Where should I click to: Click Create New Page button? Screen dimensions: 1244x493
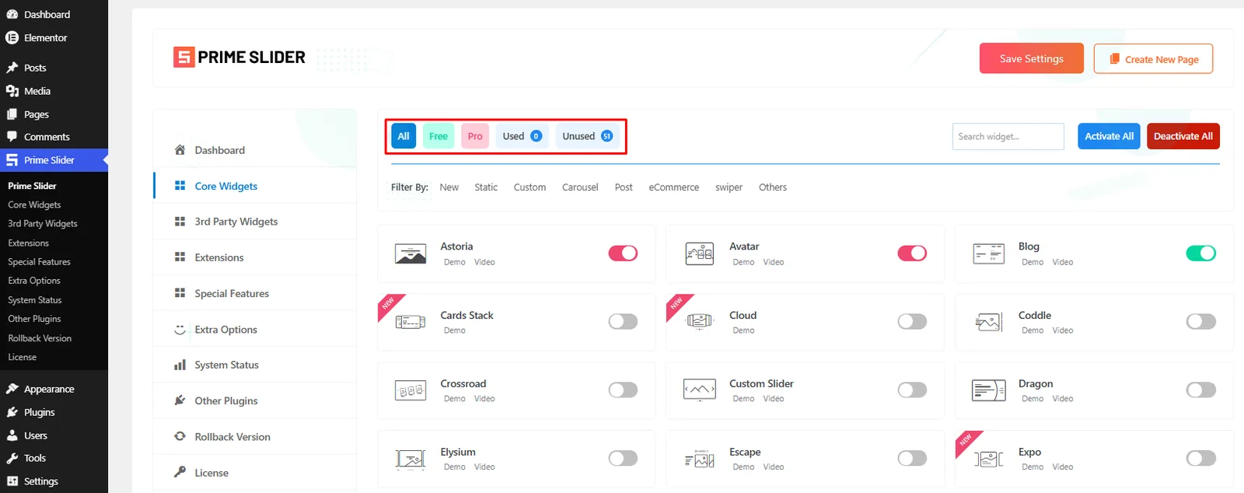1153,58
